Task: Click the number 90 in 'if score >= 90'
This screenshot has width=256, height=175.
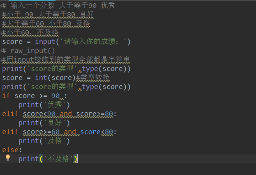Action: click(55, 96)
